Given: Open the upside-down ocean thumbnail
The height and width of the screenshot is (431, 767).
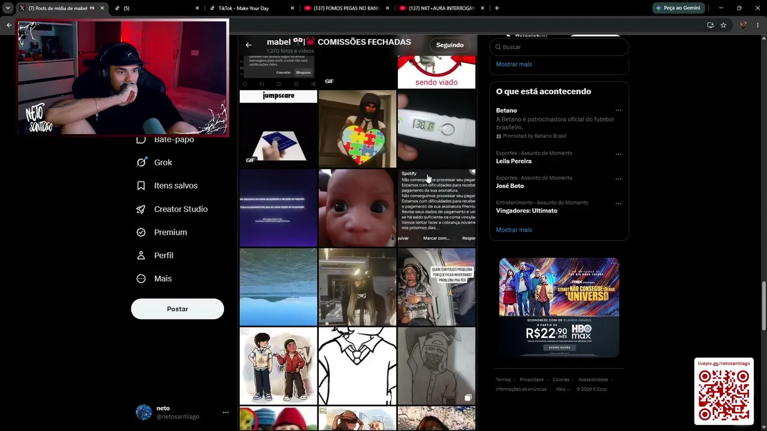Looking at the screenshot, I should pyautogui.click(x=279, y=287).
